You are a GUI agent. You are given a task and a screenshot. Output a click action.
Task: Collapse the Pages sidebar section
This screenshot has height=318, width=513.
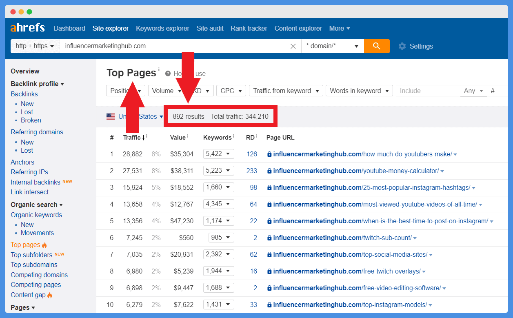click(x=23, y=307)
